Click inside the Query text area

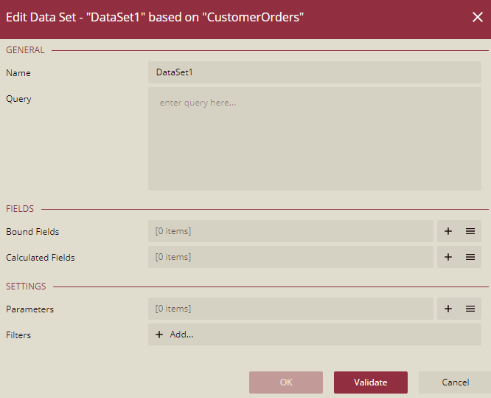pos(315,139)
